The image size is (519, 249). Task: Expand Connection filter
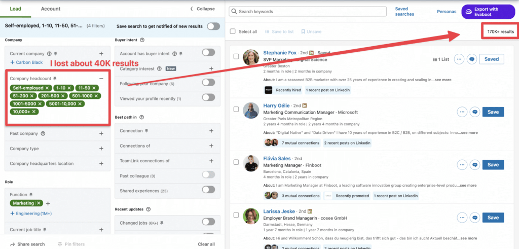pyautogui.click(x=211, y=131)
